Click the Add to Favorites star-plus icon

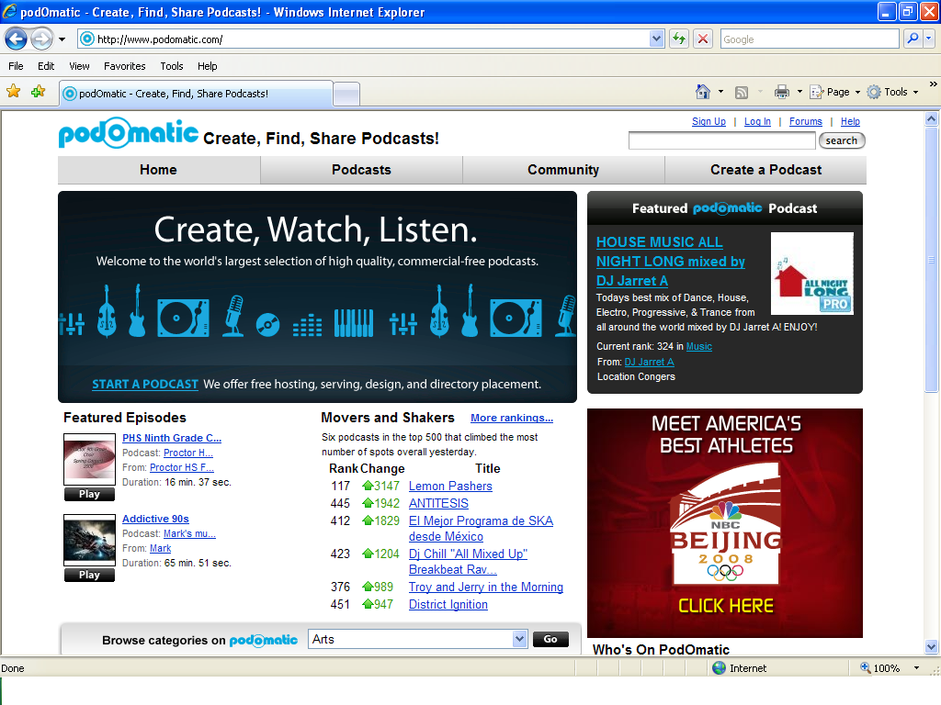(39, 92)
